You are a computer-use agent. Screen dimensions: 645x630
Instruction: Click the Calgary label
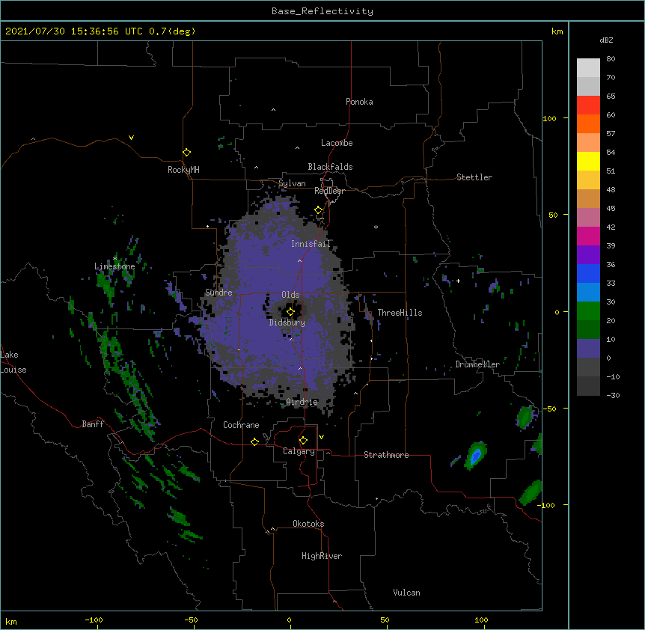[299, 451]
